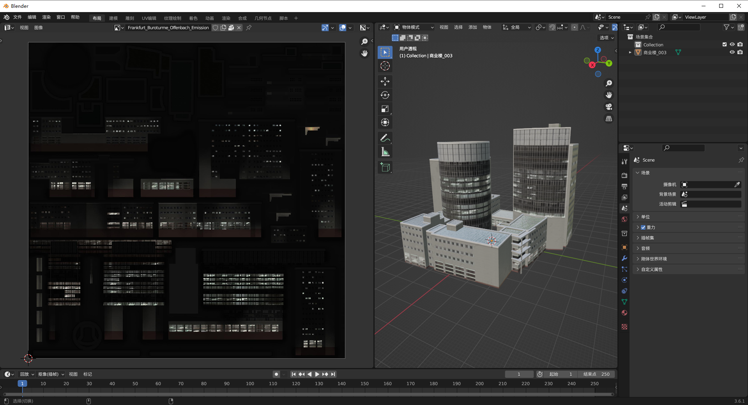This screenshot has width=748, height=405.
Task: Uncheck the 重力 gravity checkbox
Action: [x=643, y=227]
